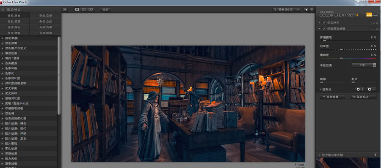This screenshot has width=381, height=168.
Task: Click the 添加滤镜 button
Action: tap(332, 97)
